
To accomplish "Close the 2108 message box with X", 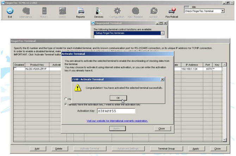I will click(162, 79).
